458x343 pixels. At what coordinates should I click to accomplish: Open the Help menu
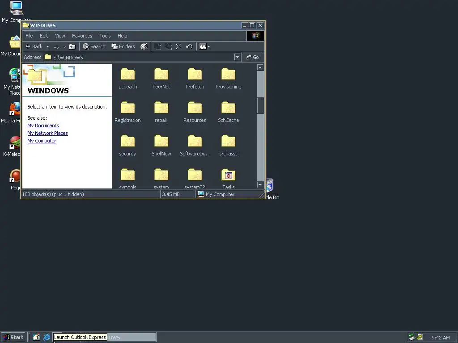[123, 36]
